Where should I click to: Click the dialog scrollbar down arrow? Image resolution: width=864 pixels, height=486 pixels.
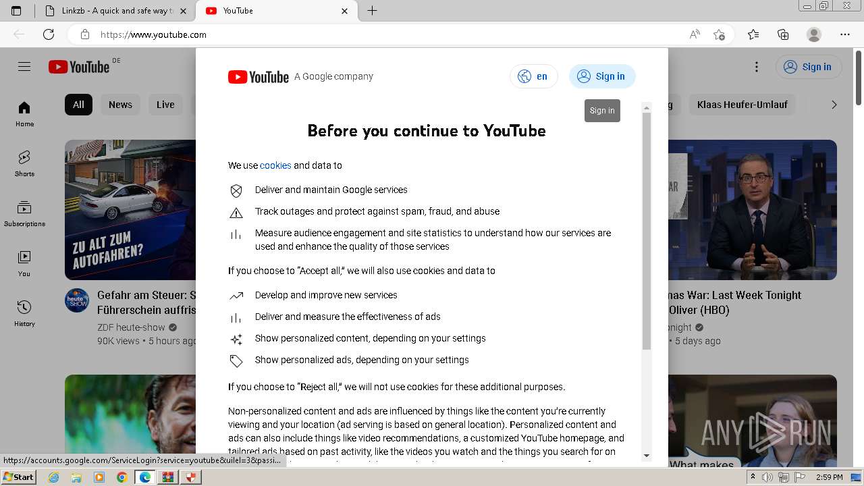pyautogui.click(x=647, y=456)
